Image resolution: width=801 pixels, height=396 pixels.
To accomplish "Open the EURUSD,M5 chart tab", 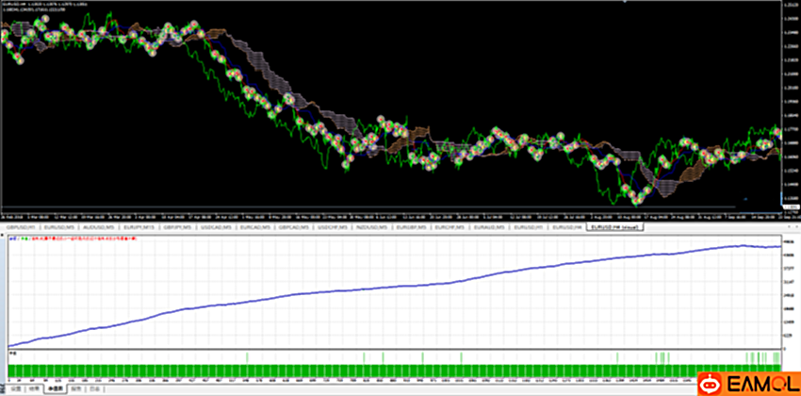I will pos(59,228).
